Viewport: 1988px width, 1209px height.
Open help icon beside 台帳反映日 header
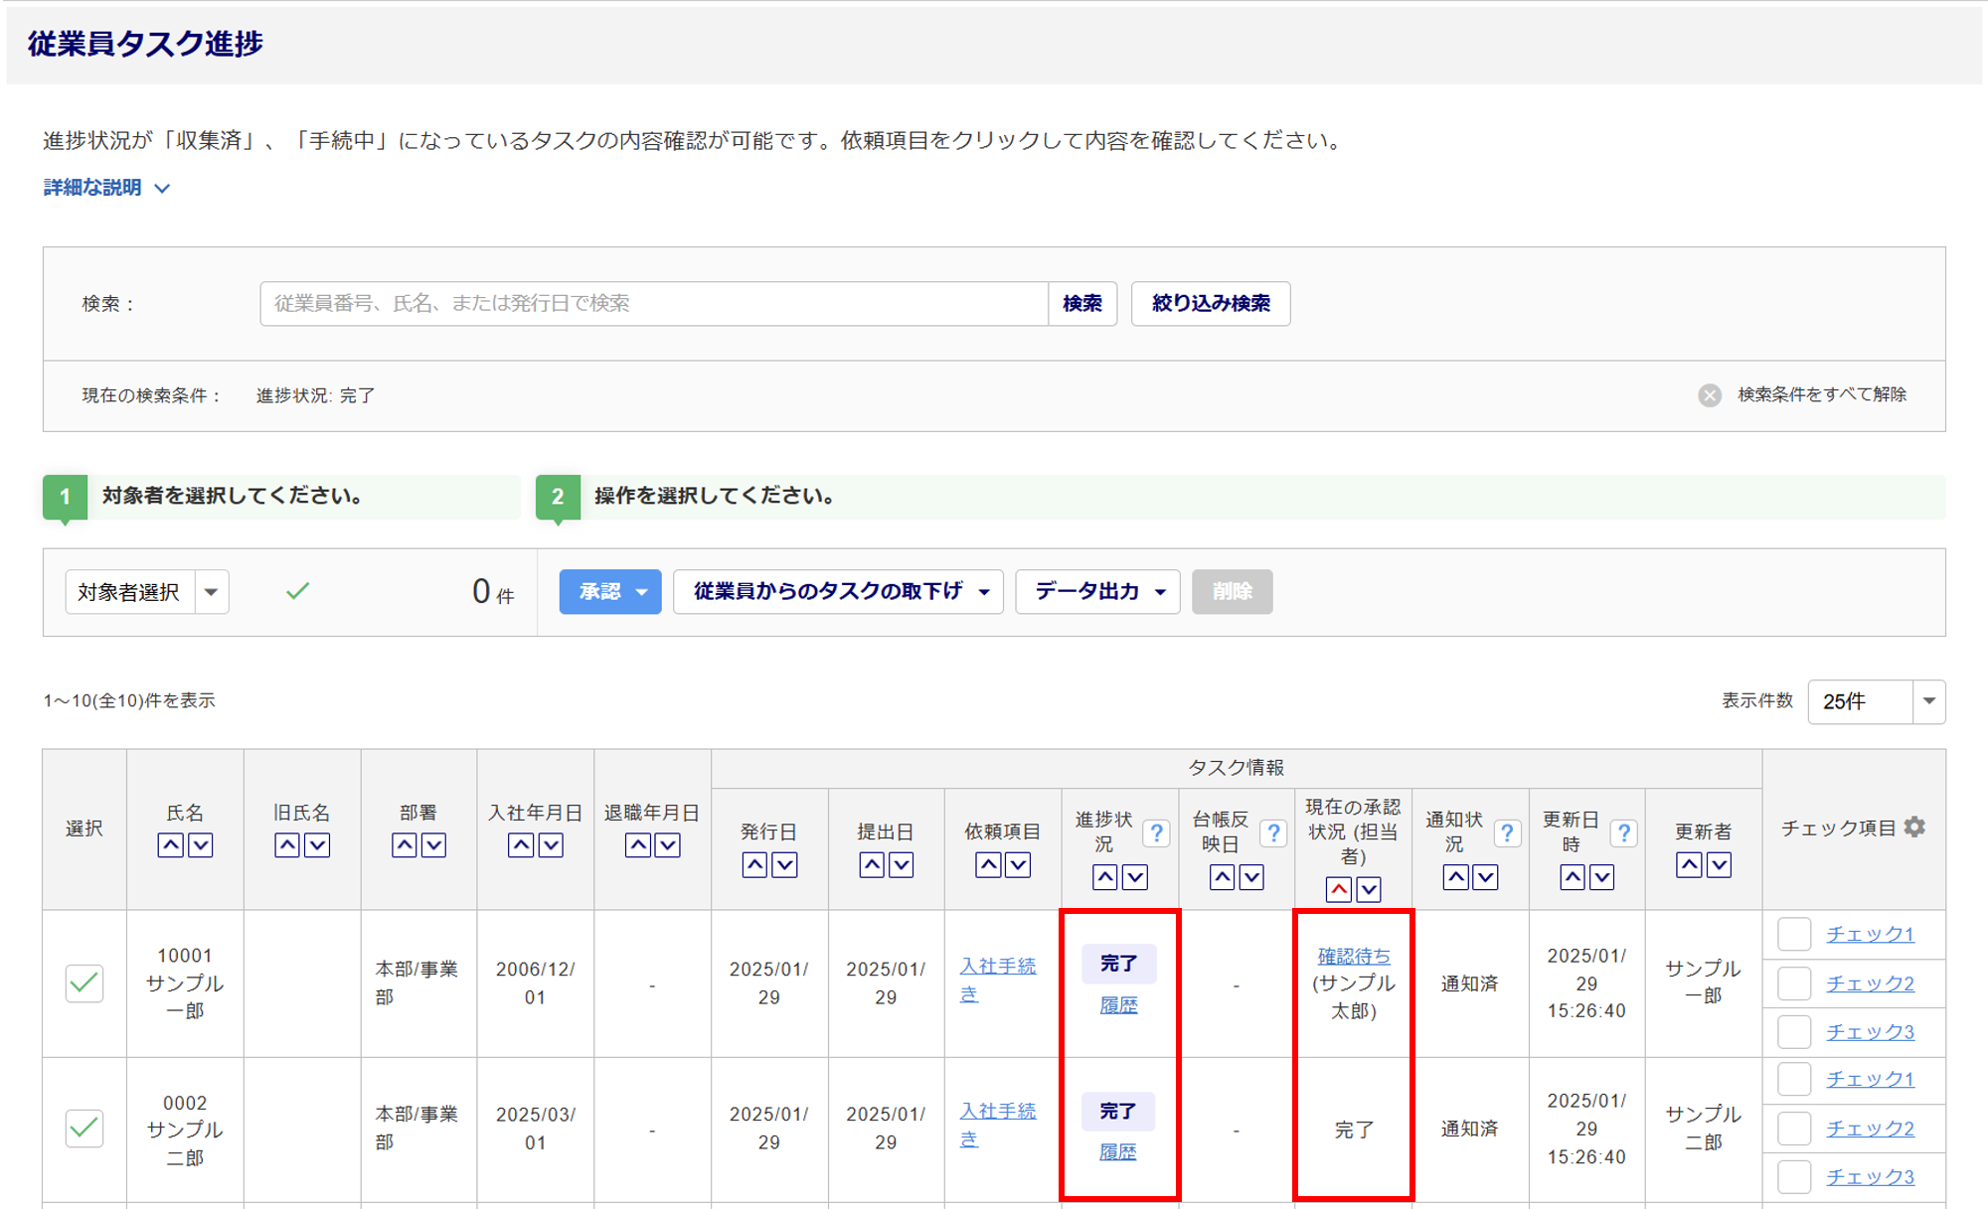(x=1273, y=832)
